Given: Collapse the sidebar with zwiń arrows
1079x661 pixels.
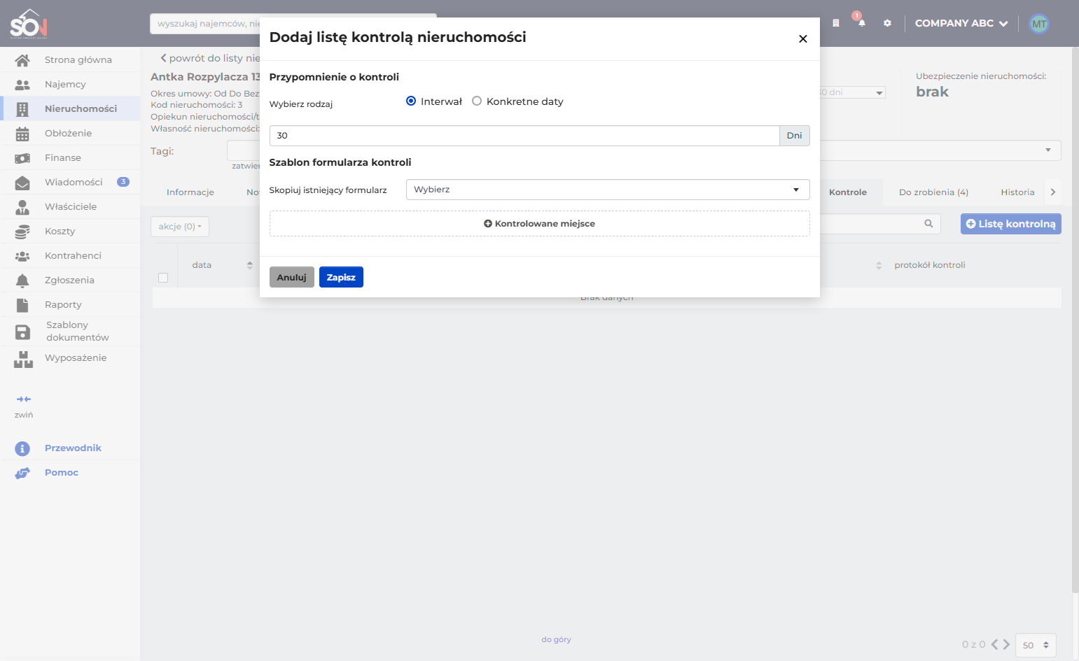Looking at the screenshot, I should coord(24,399).
